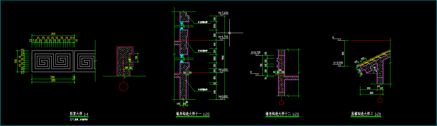Click the red axis circle below pattern section
This screenshot has height=126, width=437.
click(x=124, y=86)
